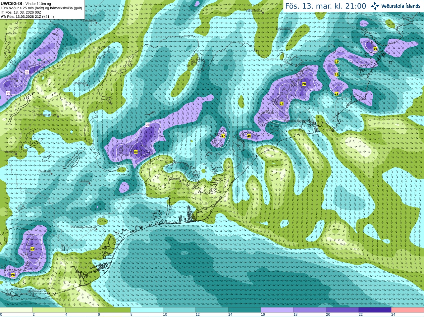The width and height of the screenshot is (424, 317).
Task: Pick the light cyan 8–10 legend swatch
Action: click(147, 310)
